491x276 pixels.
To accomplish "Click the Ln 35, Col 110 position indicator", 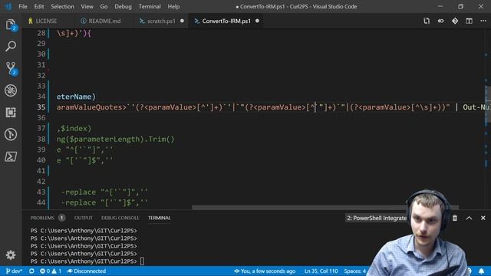I will (x=321, y=271).
